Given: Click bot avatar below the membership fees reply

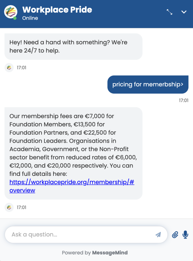Looking at the screenshot, I should click(x=9, y=207).
